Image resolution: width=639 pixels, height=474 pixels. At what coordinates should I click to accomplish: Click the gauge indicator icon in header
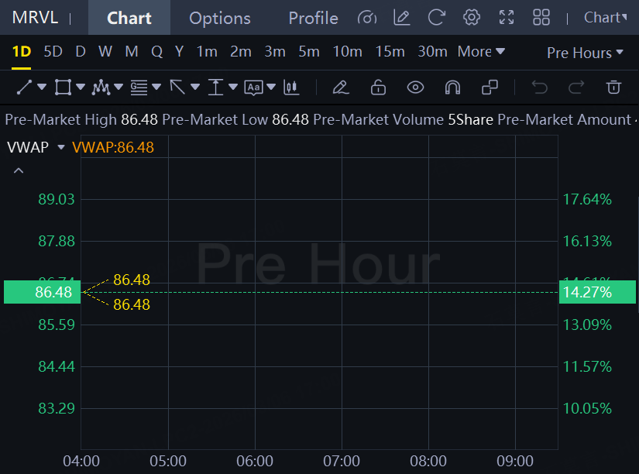coord(367,18)
